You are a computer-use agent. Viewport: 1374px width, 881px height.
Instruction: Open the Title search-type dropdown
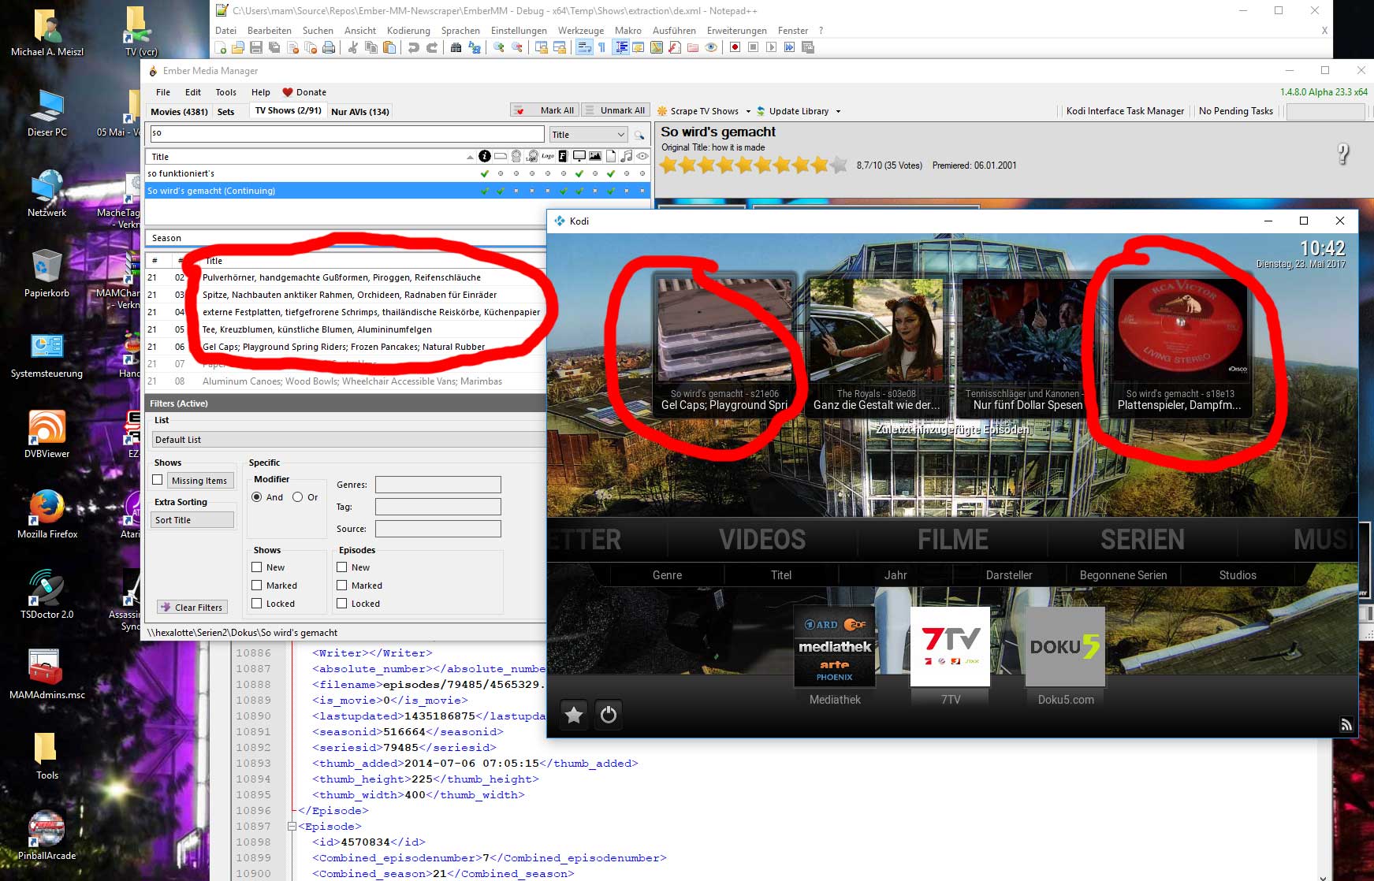point(589,135)
